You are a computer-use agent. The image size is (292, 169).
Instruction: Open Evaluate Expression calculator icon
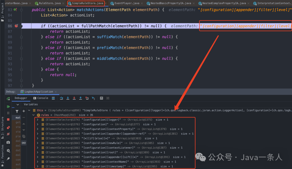(x=101, y=98)
